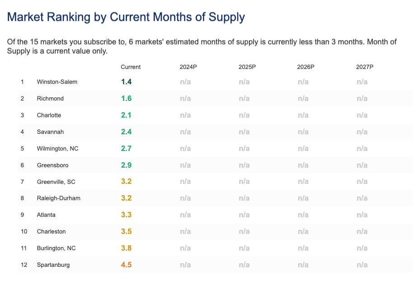Open the Charlotte market entry

click(x=49, y=115)
